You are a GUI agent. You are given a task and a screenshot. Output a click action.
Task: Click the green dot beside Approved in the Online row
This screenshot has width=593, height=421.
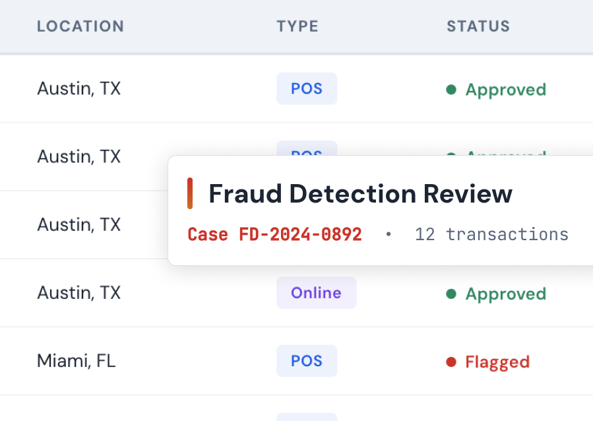451,294
